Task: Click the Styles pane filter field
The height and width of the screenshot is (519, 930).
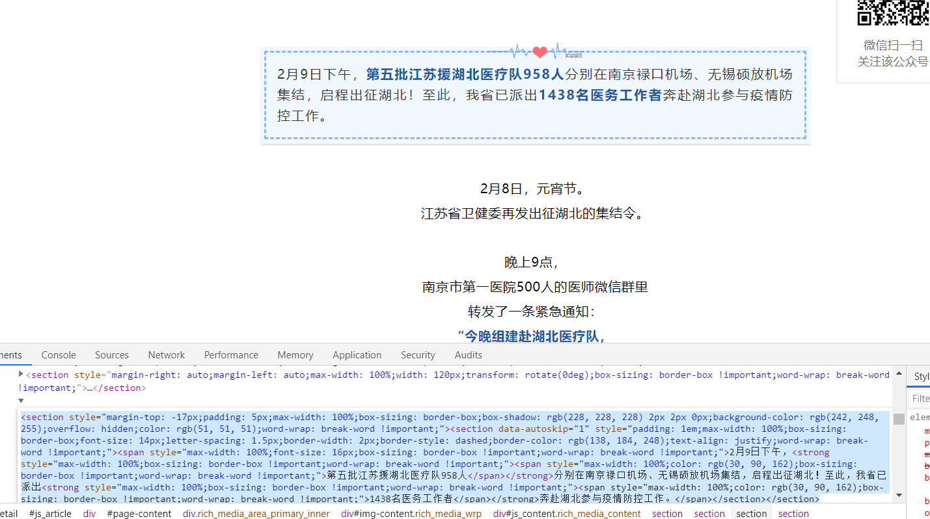Action: 920,398
